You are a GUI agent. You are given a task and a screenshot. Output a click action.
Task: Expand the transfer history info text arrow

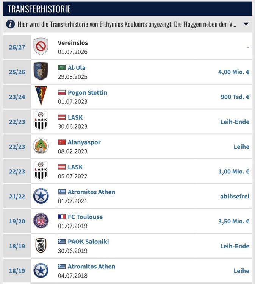click(x=246, y=24)
